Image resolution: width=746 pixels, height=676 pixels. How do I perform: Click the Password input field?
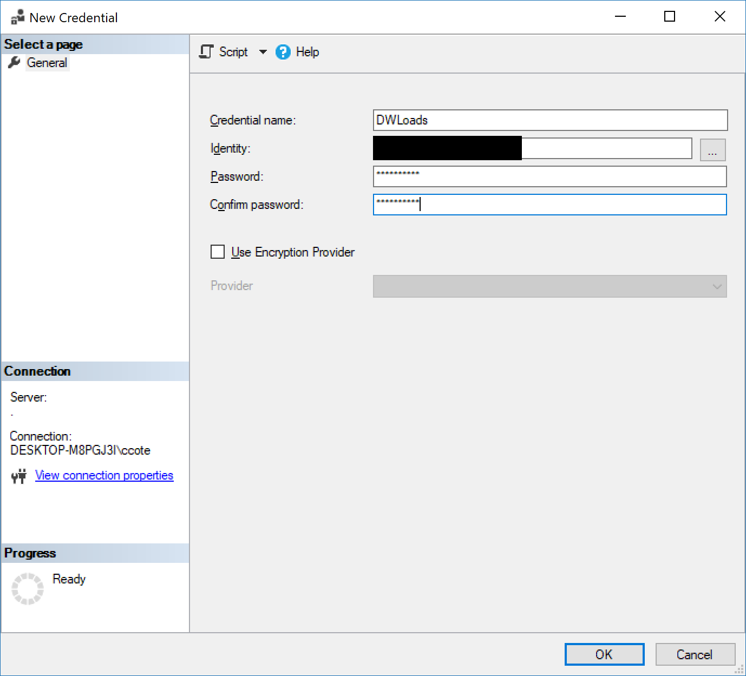(549, 176)
